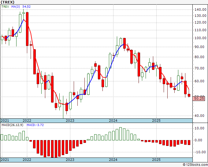Click the MACD:-3.72 value label
The width and height of the screenshot is (208, 167).
click(35, 125)
